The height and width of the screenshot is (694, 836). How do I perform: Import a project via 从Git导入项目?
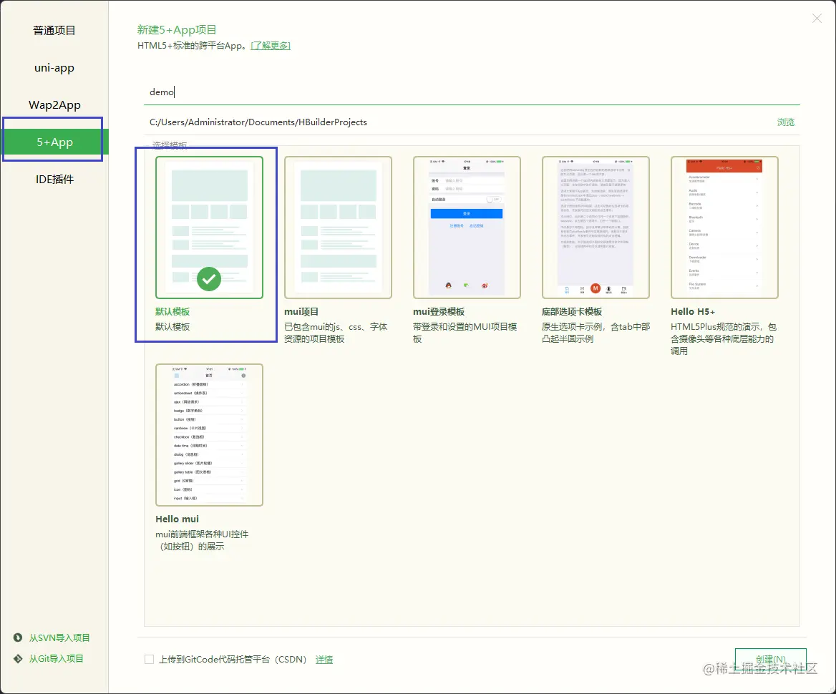[56, 659]
